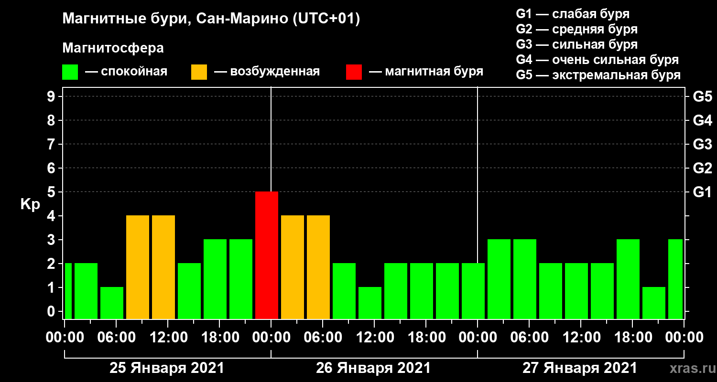Click the Kp 1 bar on 27 January

tap(654, 303)
